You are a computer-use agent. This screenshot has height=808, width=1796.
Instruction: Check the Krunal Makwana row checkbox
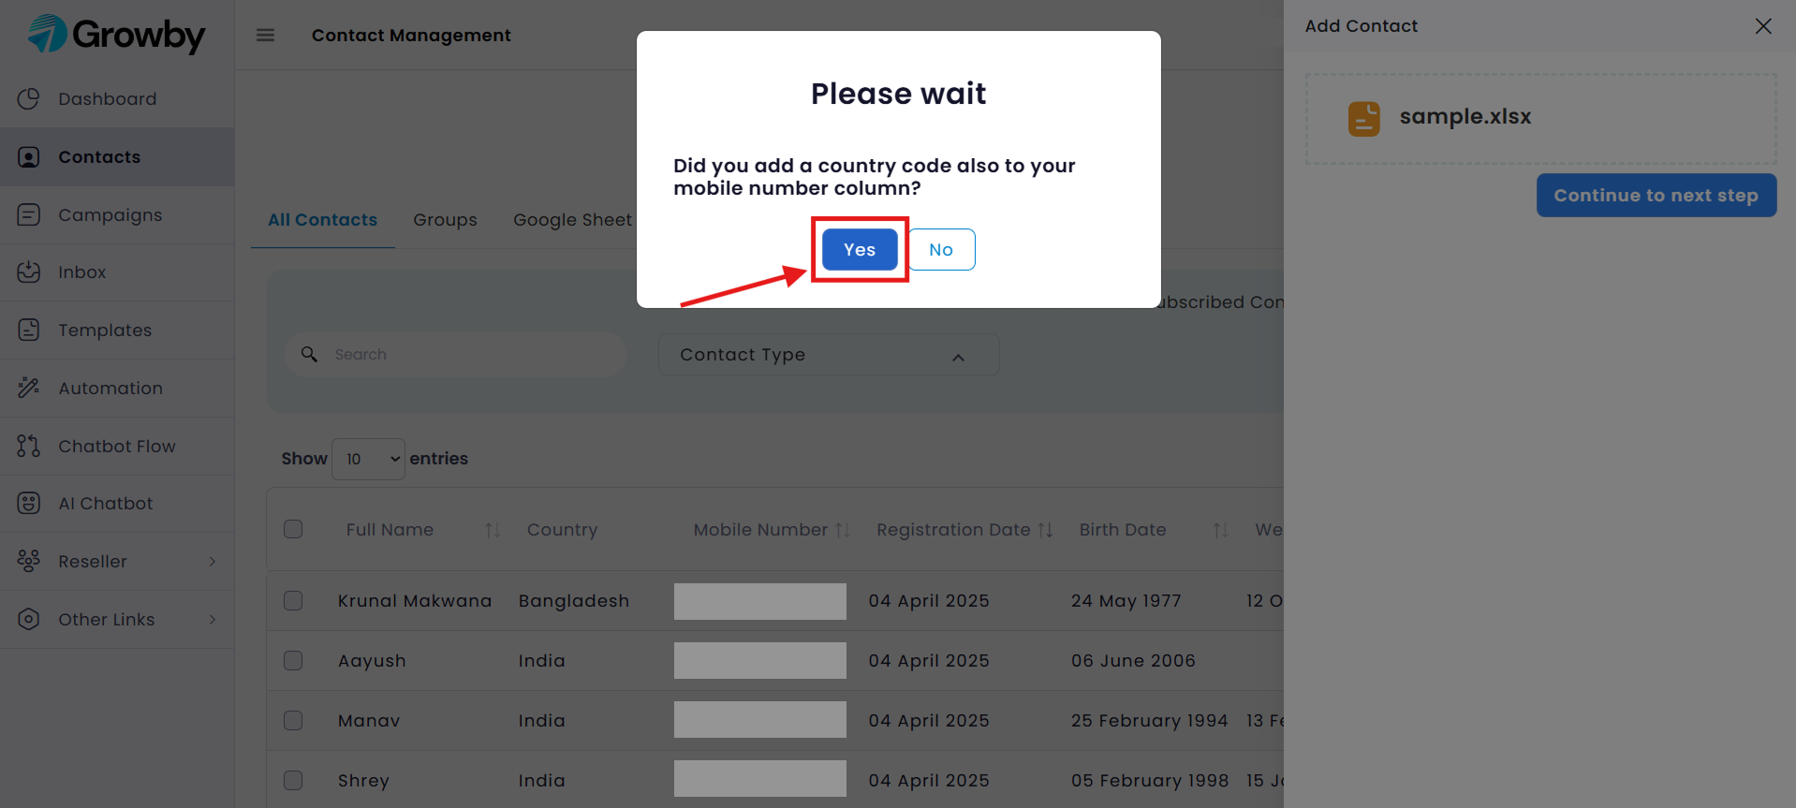tap(293, 600)
